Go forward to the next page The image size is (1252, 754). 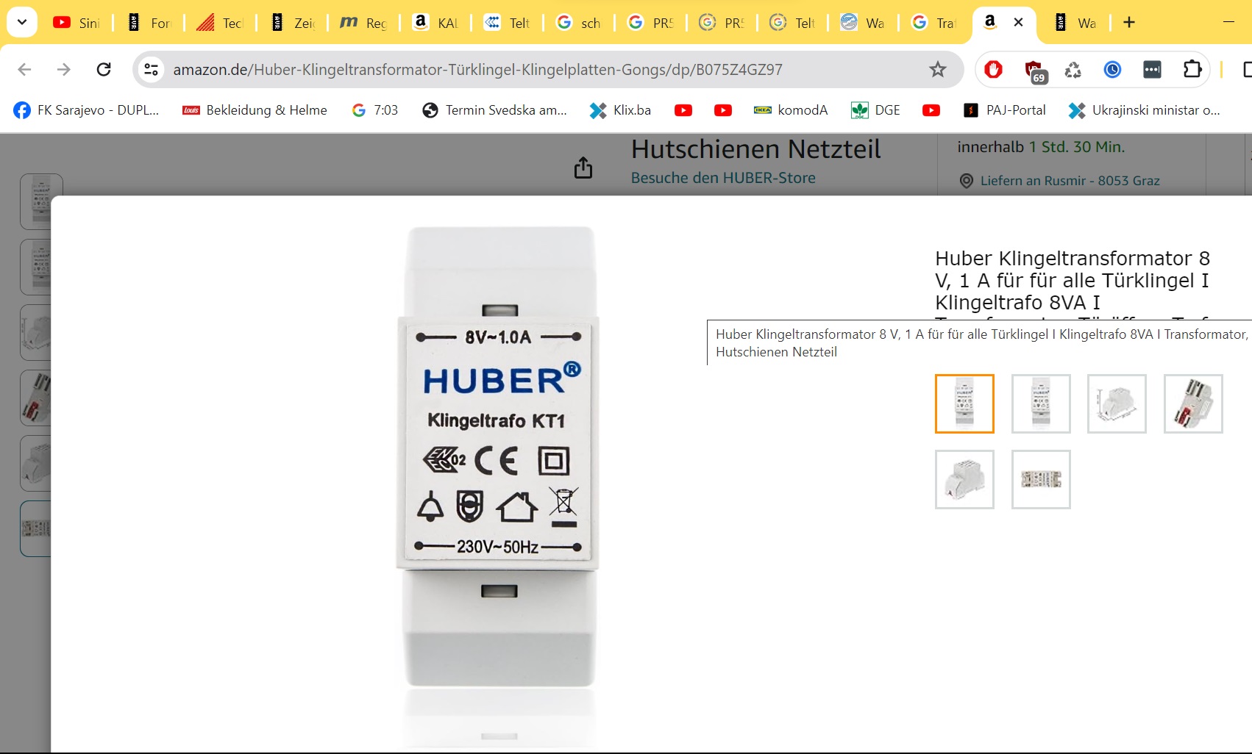(x=64, y=69)
